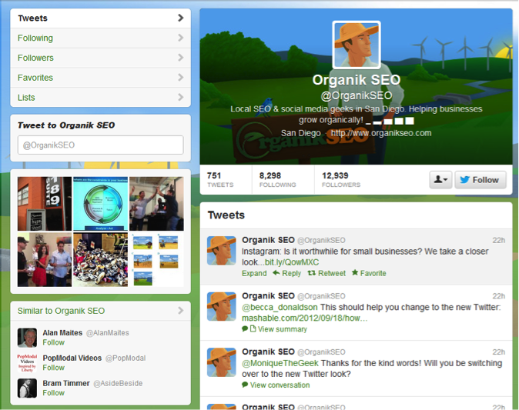
Task: Open PopModal Videos profile name
Action: (72, 358)
